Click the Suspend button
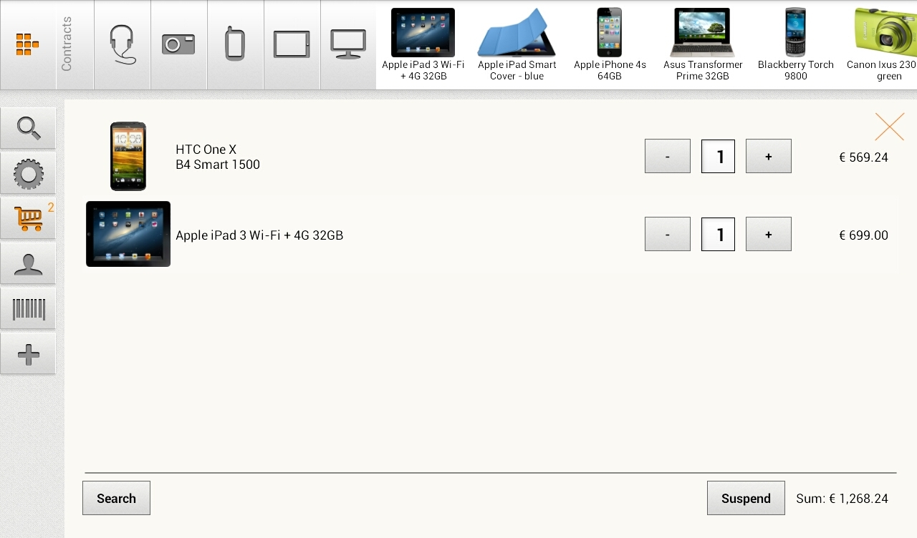 pyautogui.click(x=746, y=498)
